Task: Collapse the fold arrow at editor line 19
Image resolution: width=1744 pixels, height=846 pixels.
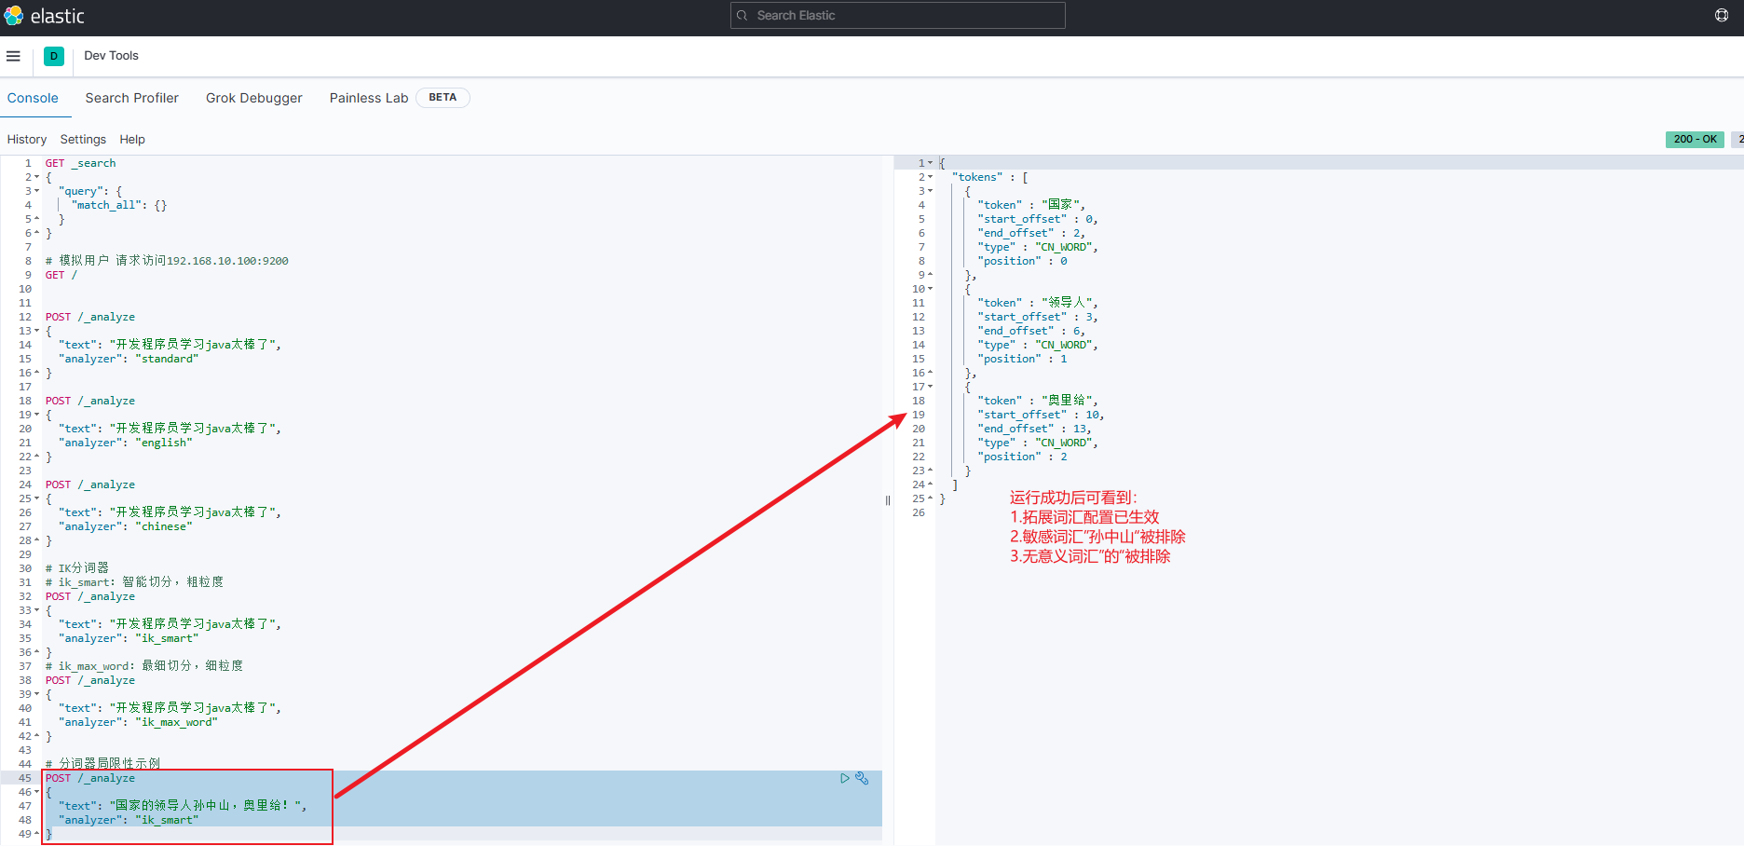Action: [36, 415]
